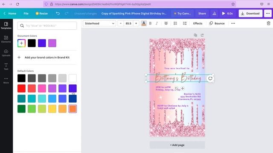Click Try Canva Pro button
Screen dimensions: 273x153
click(x=182, y=13)
